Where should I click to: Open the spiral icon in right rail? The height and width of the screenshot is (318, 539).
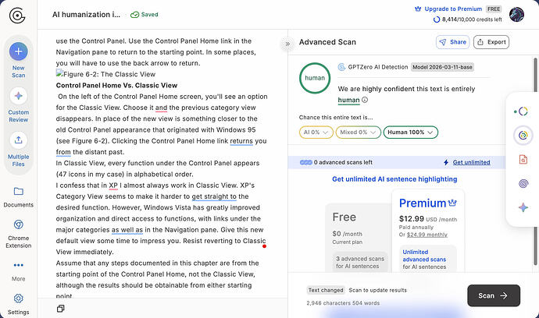click(x=523, y=183)
